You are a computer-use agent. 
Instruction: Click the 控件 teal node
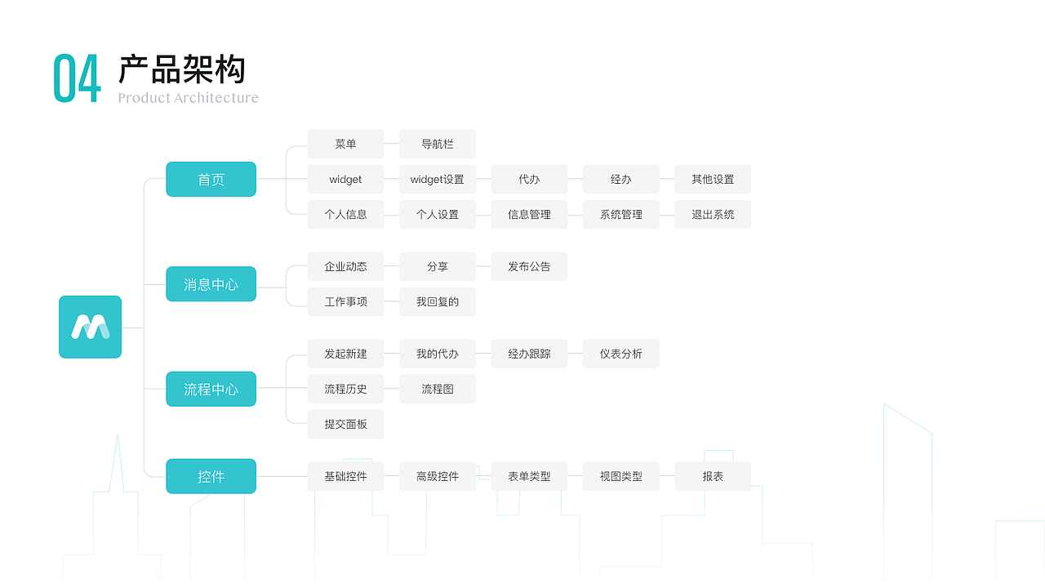[211, 476]
